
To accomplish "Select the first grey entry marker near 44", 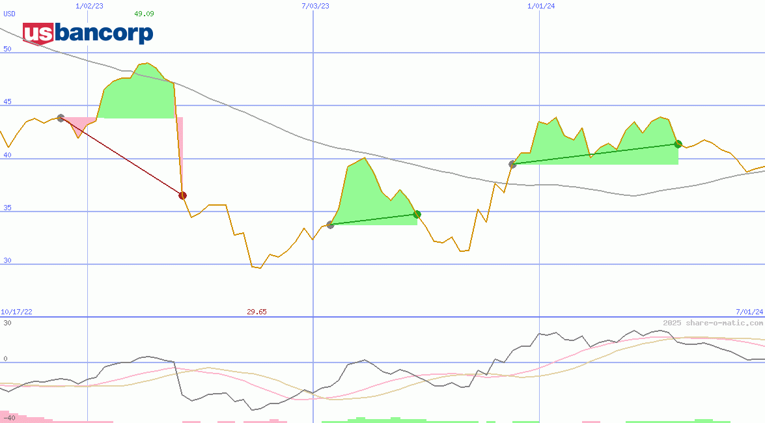I will click(61, 118).
